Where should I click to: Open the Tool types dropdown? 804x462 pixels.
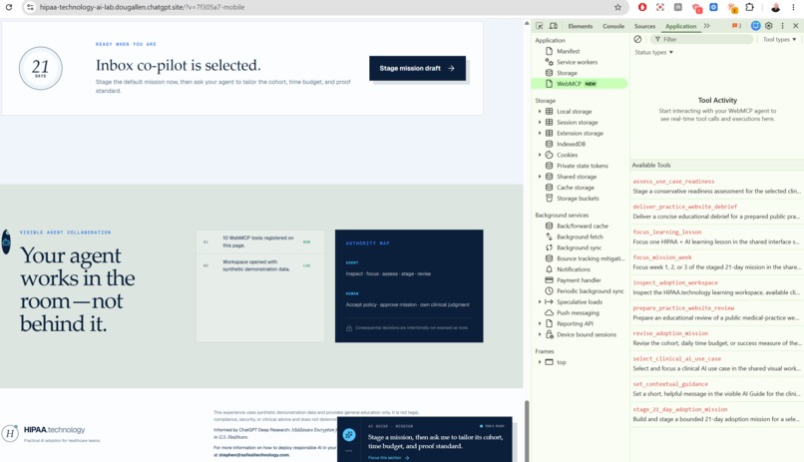[x=779, y=40]
